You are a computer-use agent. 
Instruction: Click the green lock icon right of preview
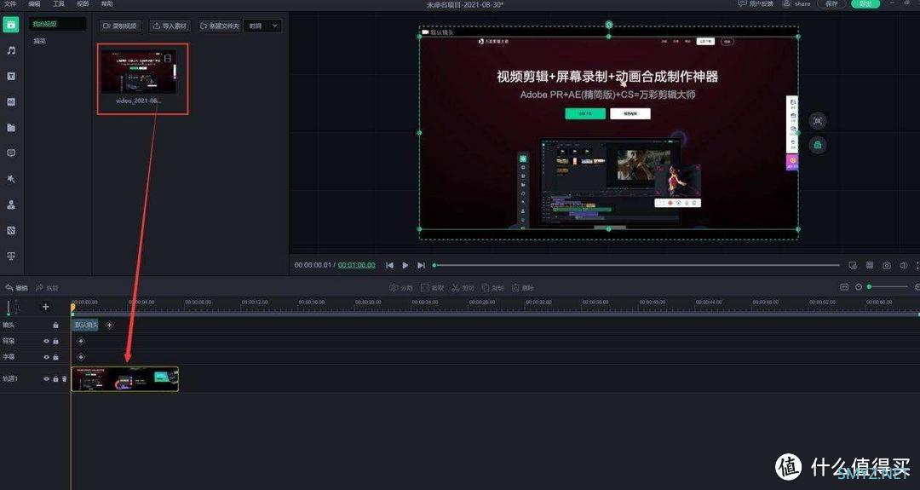[817, 145]
